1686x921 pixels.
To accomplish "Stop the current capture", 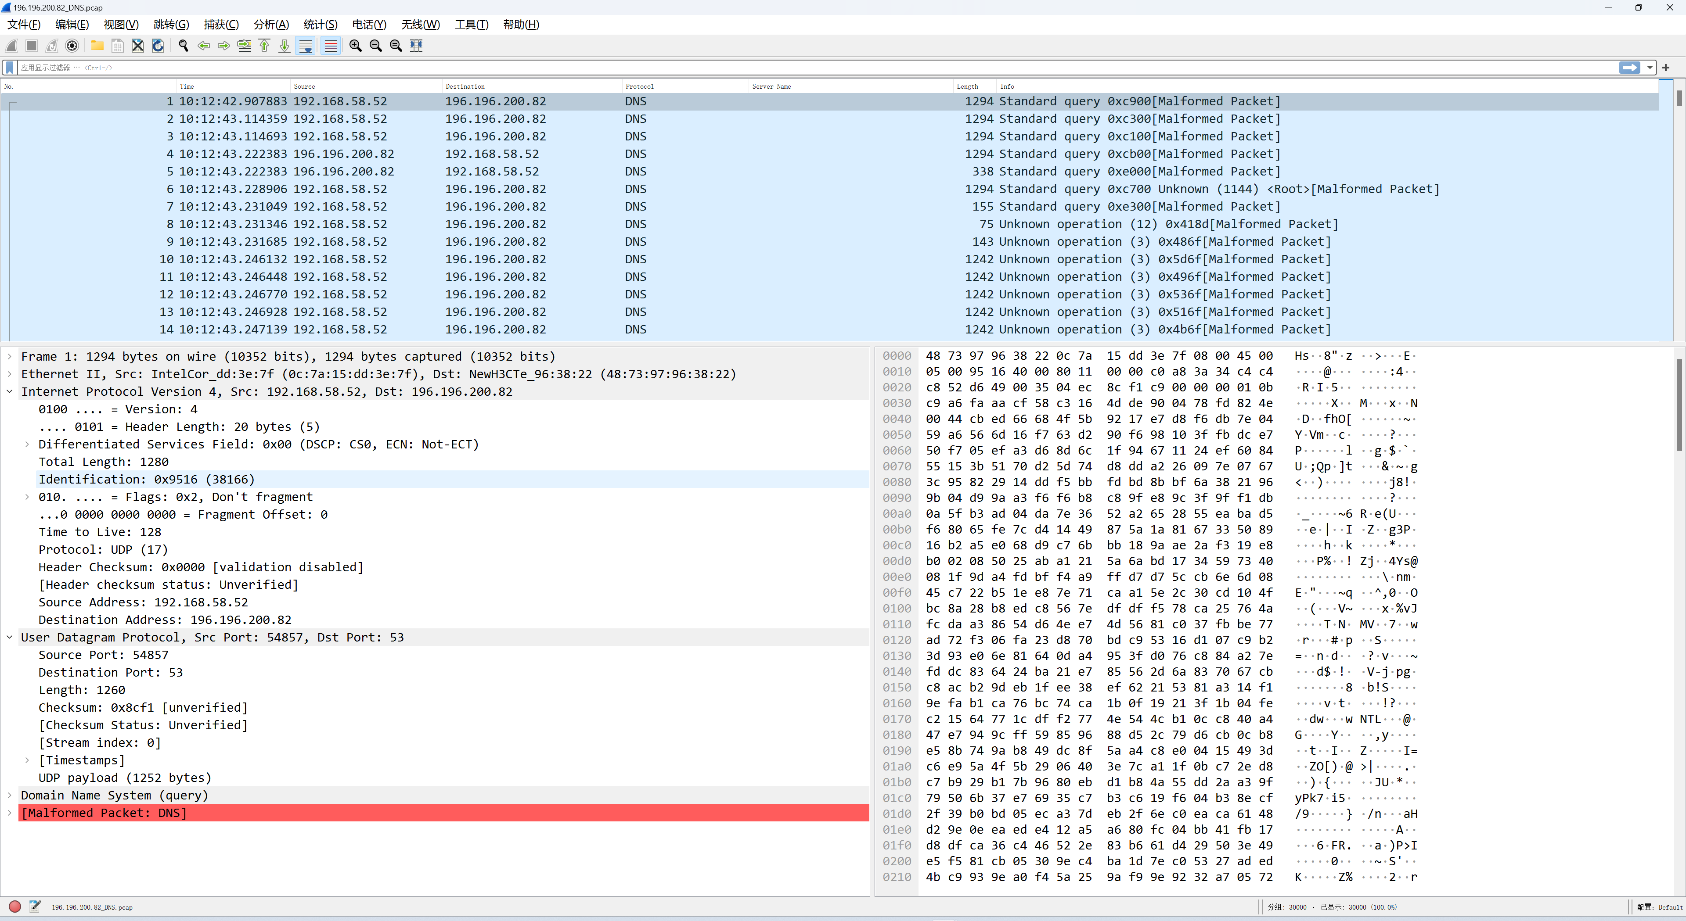I will [x=31, y=46].
